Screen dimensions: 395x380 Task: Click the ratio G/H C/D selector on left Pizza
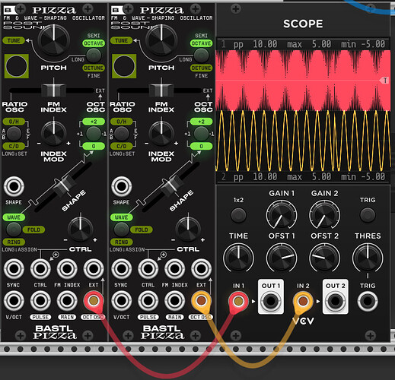[14, 134]
